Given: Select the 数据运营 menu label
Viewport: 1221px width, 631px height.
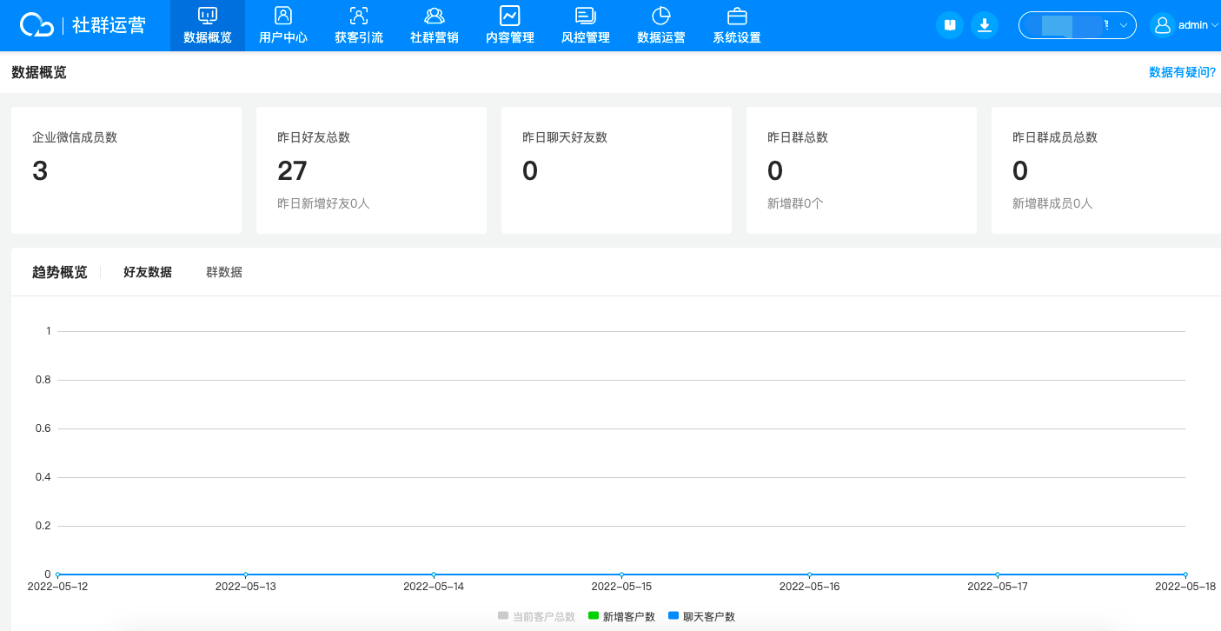Looking at the screenshot, I should [661, 37].
